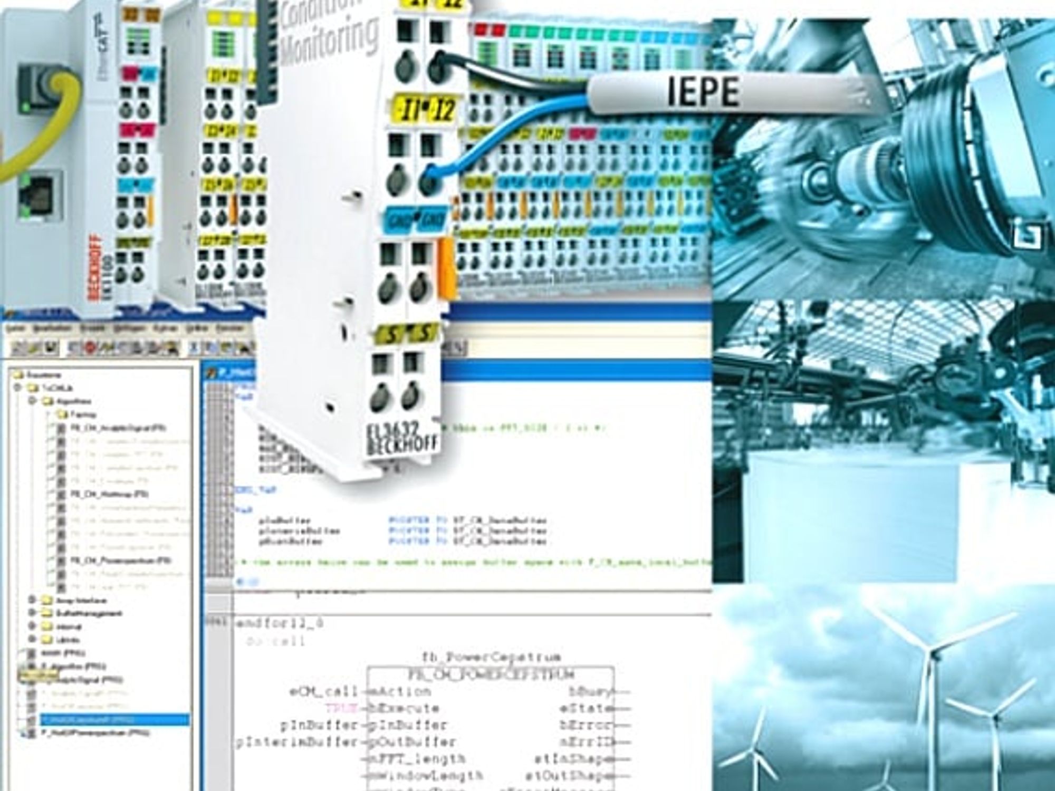Select FB_CM_Powerspectrum (FB) in the tree

pyautogui.click(x=121, y=560)
